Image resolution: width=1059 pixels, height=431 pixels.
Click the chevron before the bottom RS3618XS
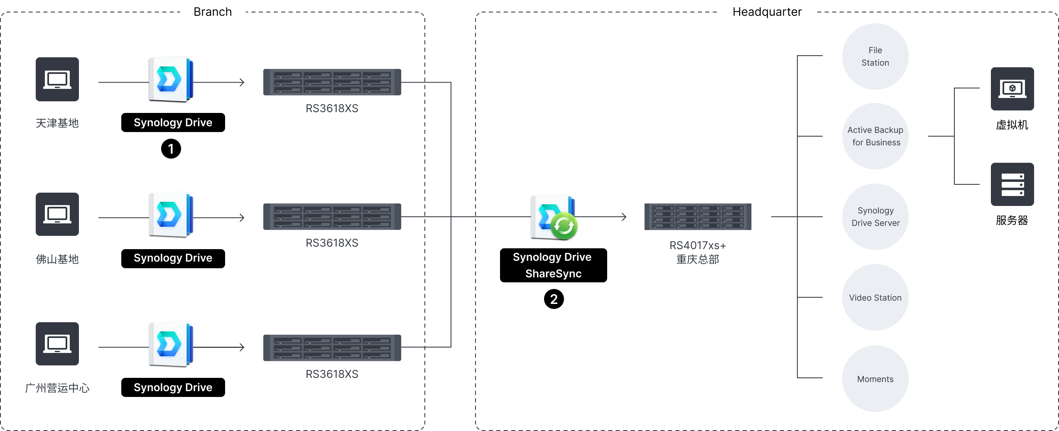pyautogui.click(x=242, y=347)
